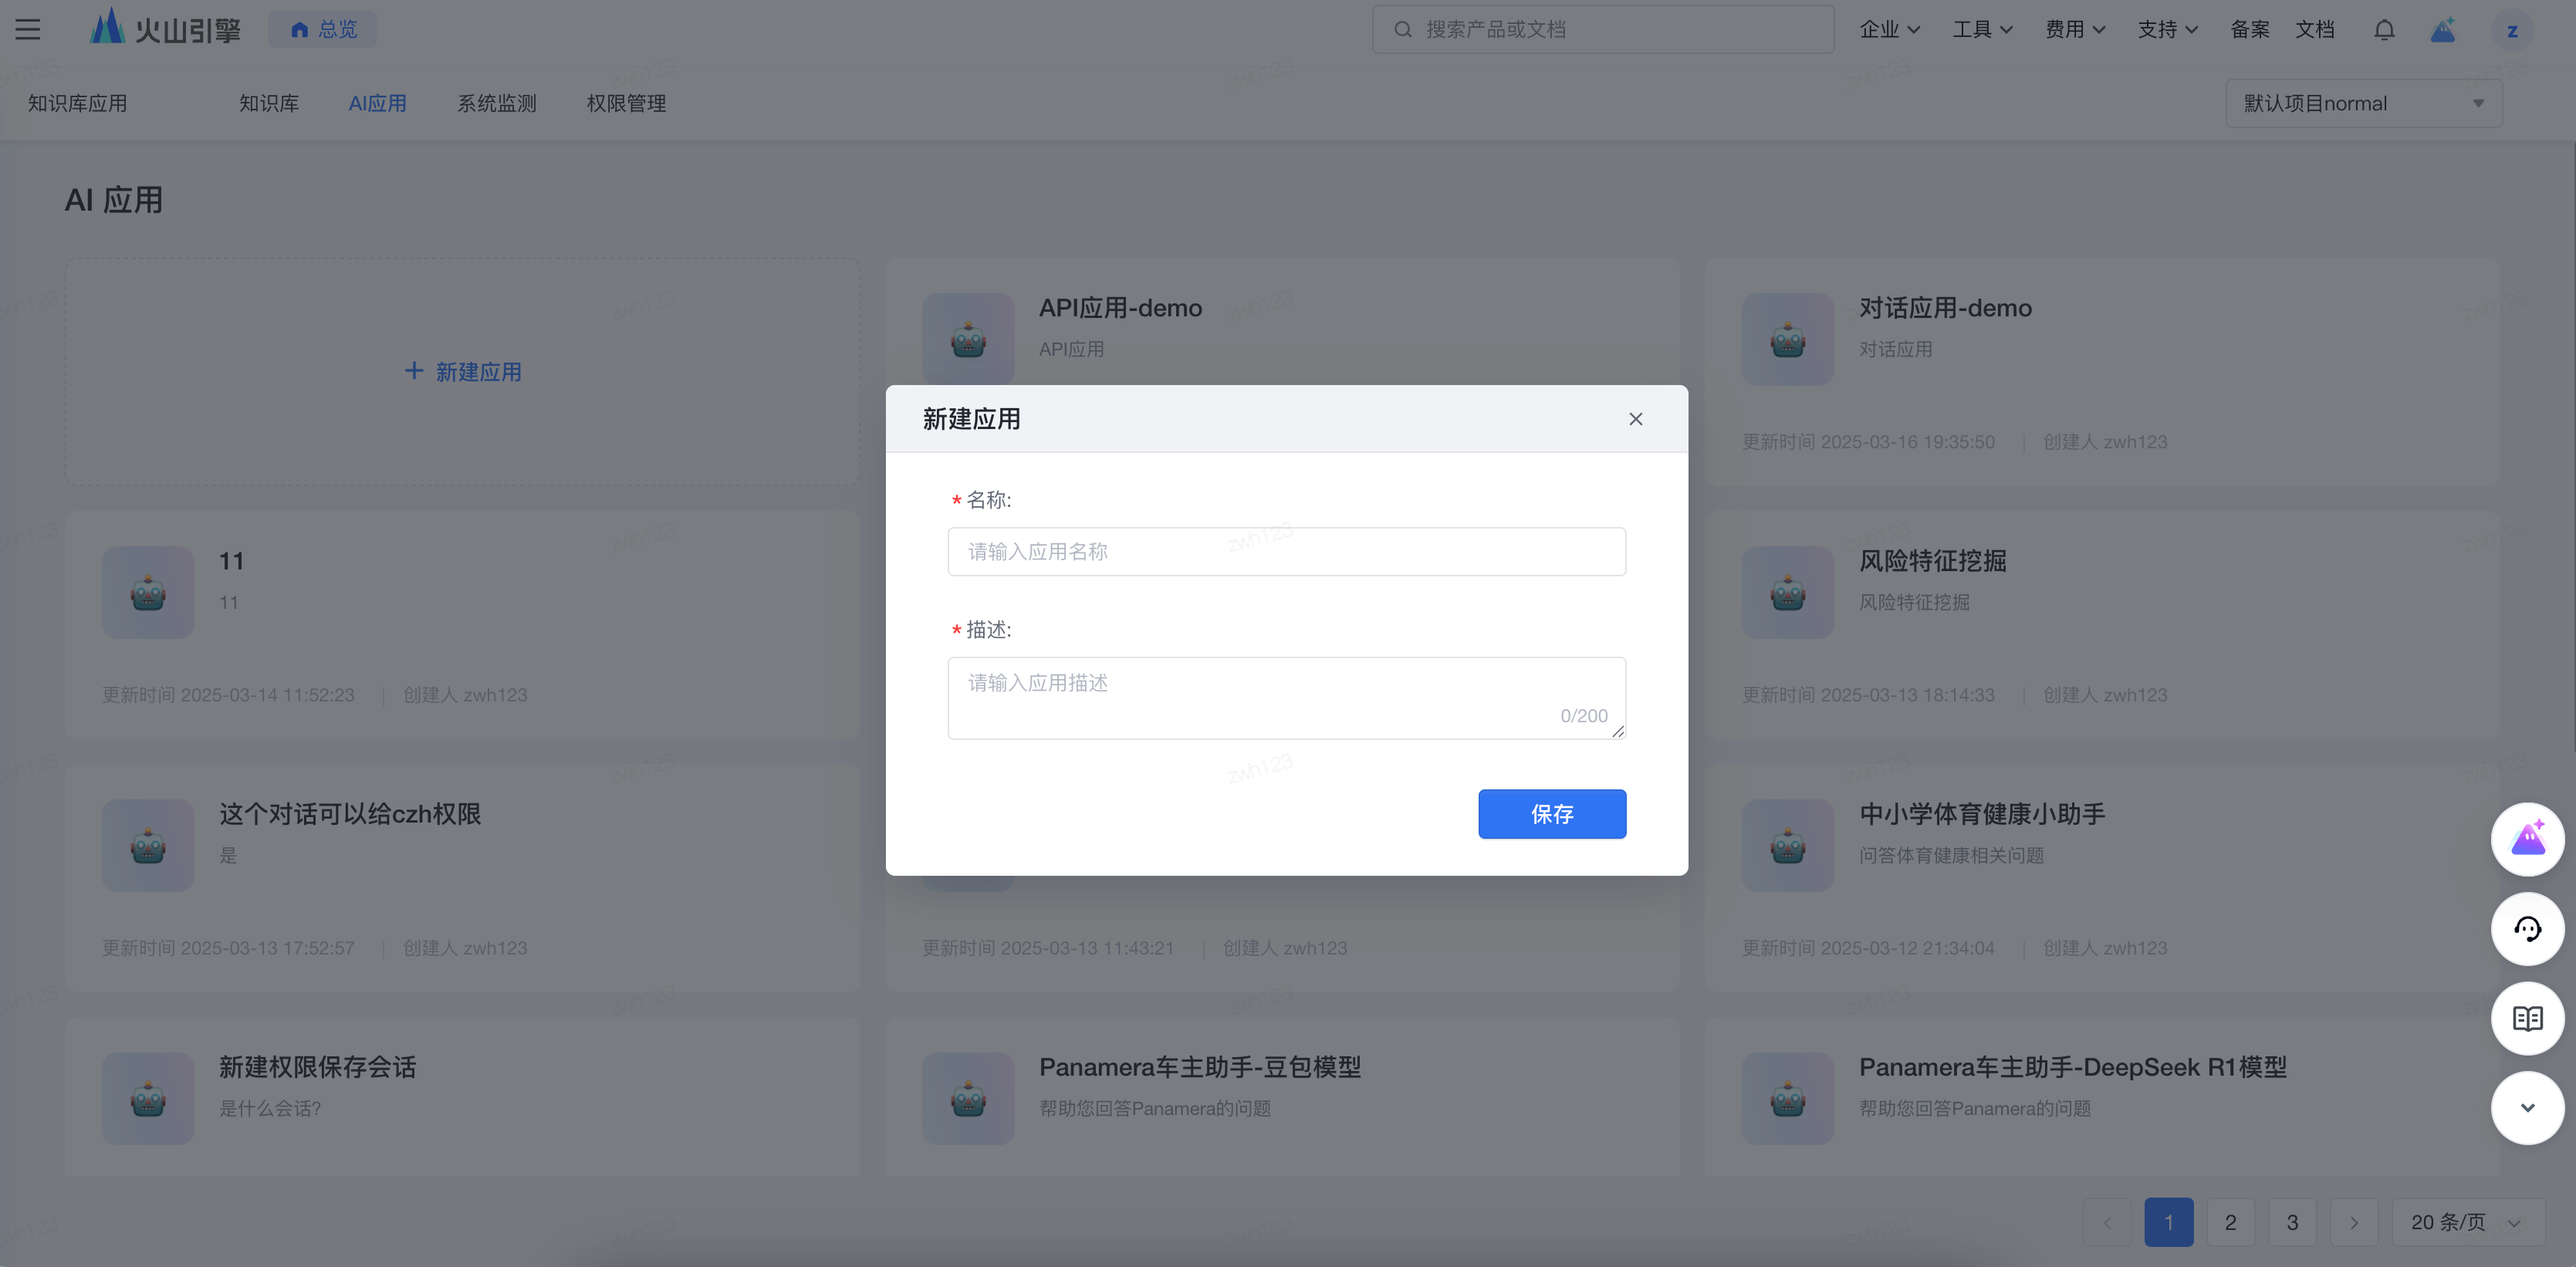This screenshot has width=2576, height=1267.
Task: Open the API应用-demo app title
Action: [x=1120, y=308]
